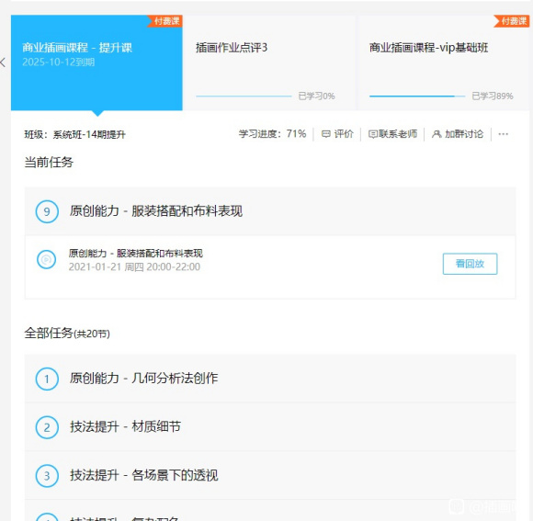Expand task 原创能力 - 几何分析法创作
This screenshot has width=533, height=521.
(270, 379)
